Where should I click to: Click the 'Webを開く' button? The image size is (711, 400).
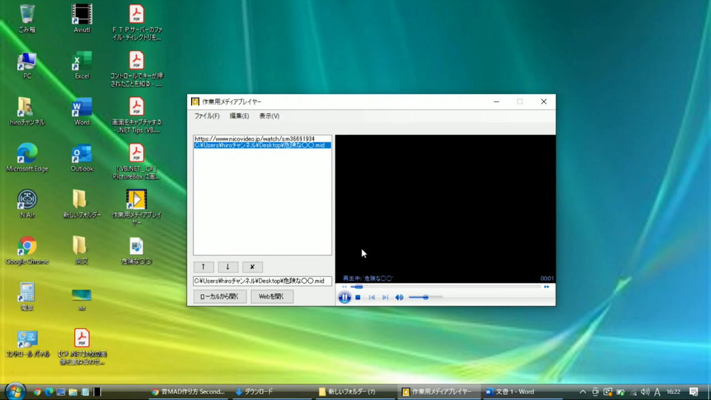(272, 296)
